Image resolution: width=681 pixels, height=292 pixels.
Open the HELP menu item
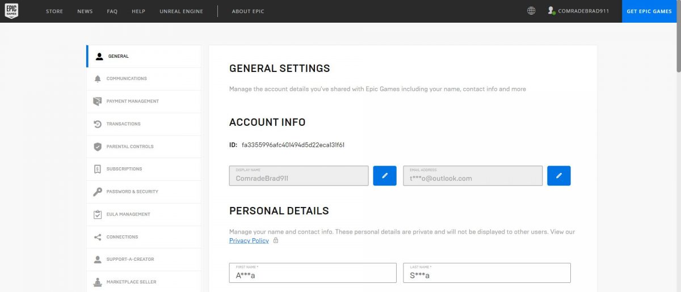click(x=138, y=11)
